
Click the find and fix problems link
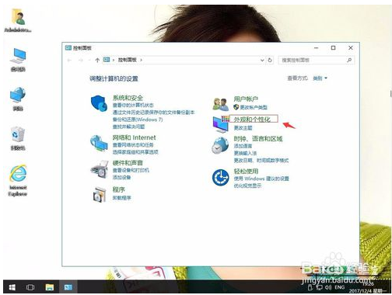[x=128, y=127]
